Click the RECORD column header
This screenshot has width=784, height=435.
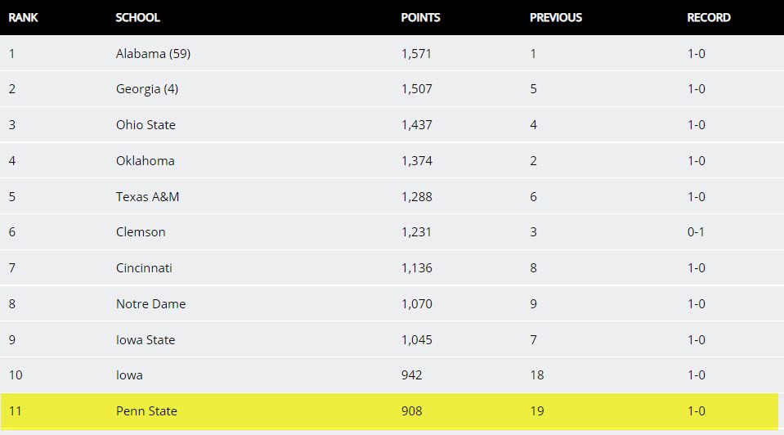point(709,17)
